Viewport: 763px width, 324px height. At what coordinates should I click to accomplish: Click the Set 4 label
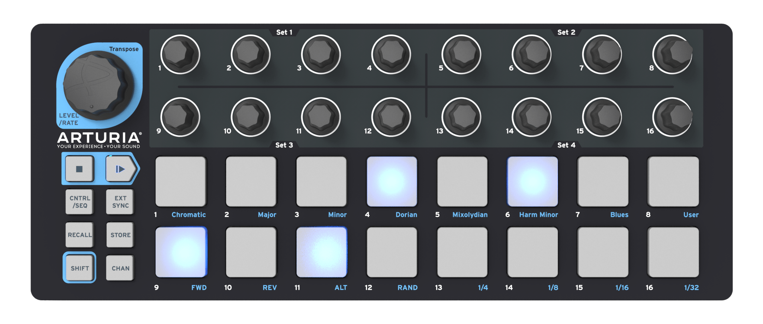566,145
